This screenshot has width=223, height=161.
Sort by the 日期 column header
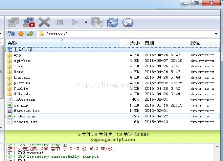click(x=165, y=43)
